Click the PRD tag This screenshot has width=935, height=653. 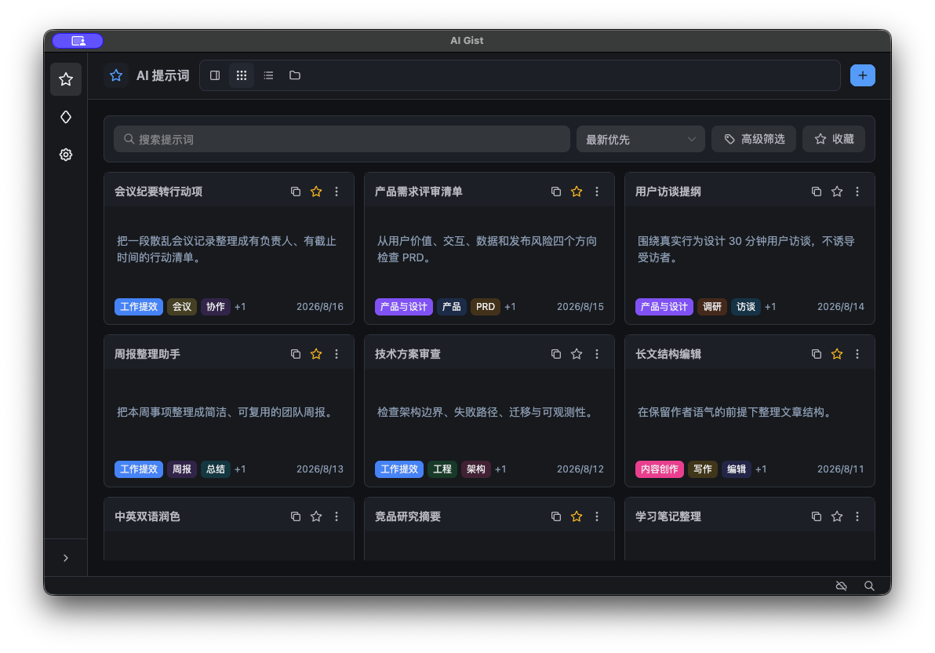click(486, 307)
